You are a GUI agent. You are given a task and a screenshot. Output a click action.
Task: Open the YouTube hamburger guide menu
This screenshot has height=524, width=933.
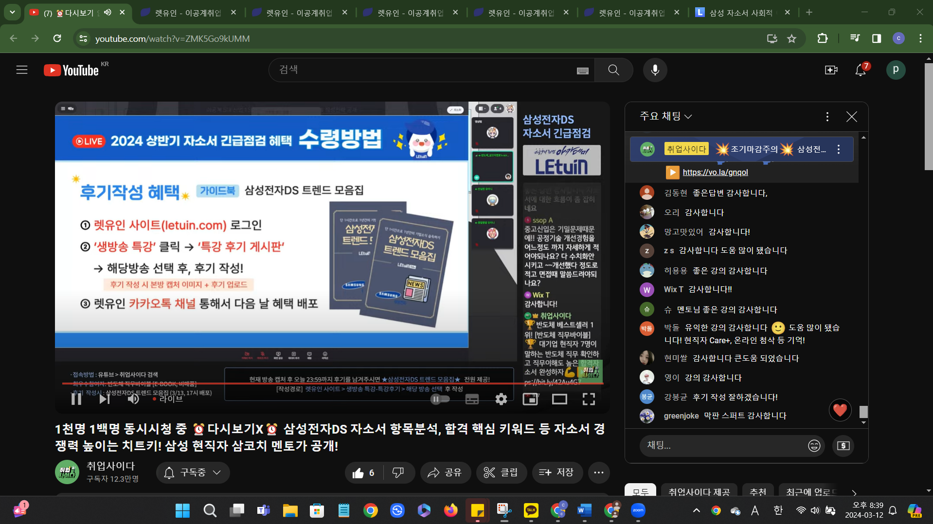(22, 70)
